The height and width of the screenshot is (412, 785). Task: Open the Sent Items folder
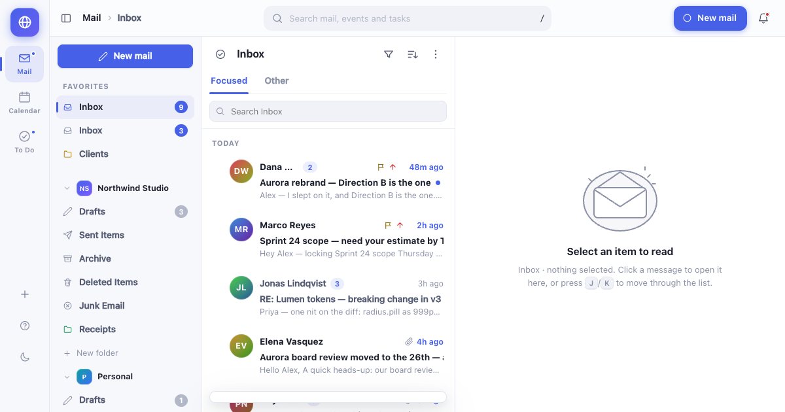(x=125, y=235)
